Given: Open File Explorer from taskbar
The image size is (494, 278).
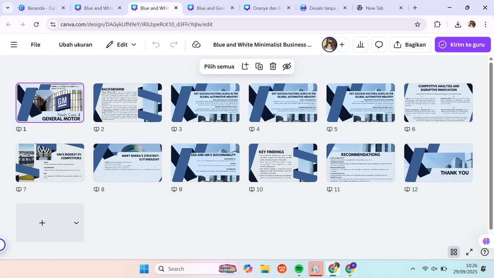Looking at the screenshot, I should [x=265, y=269].
